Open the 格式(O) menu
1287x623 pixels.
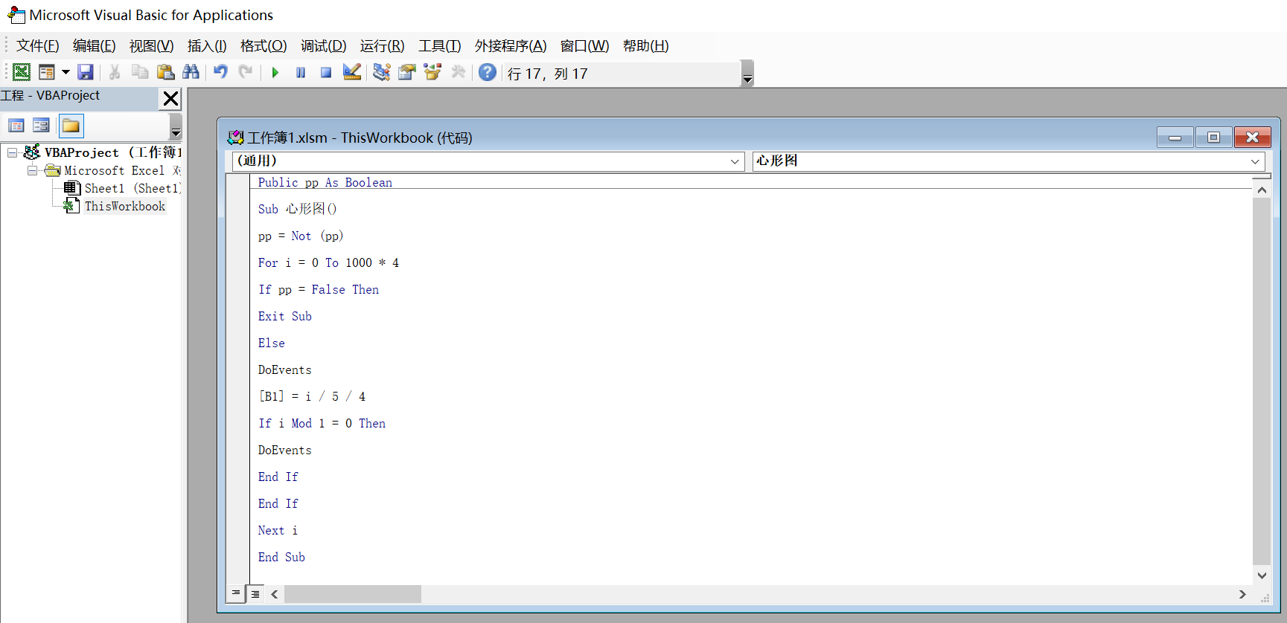[264, 46]
